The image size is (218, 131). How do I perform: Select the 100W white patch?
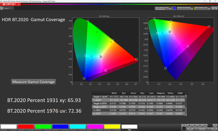(x=130, y=127)
